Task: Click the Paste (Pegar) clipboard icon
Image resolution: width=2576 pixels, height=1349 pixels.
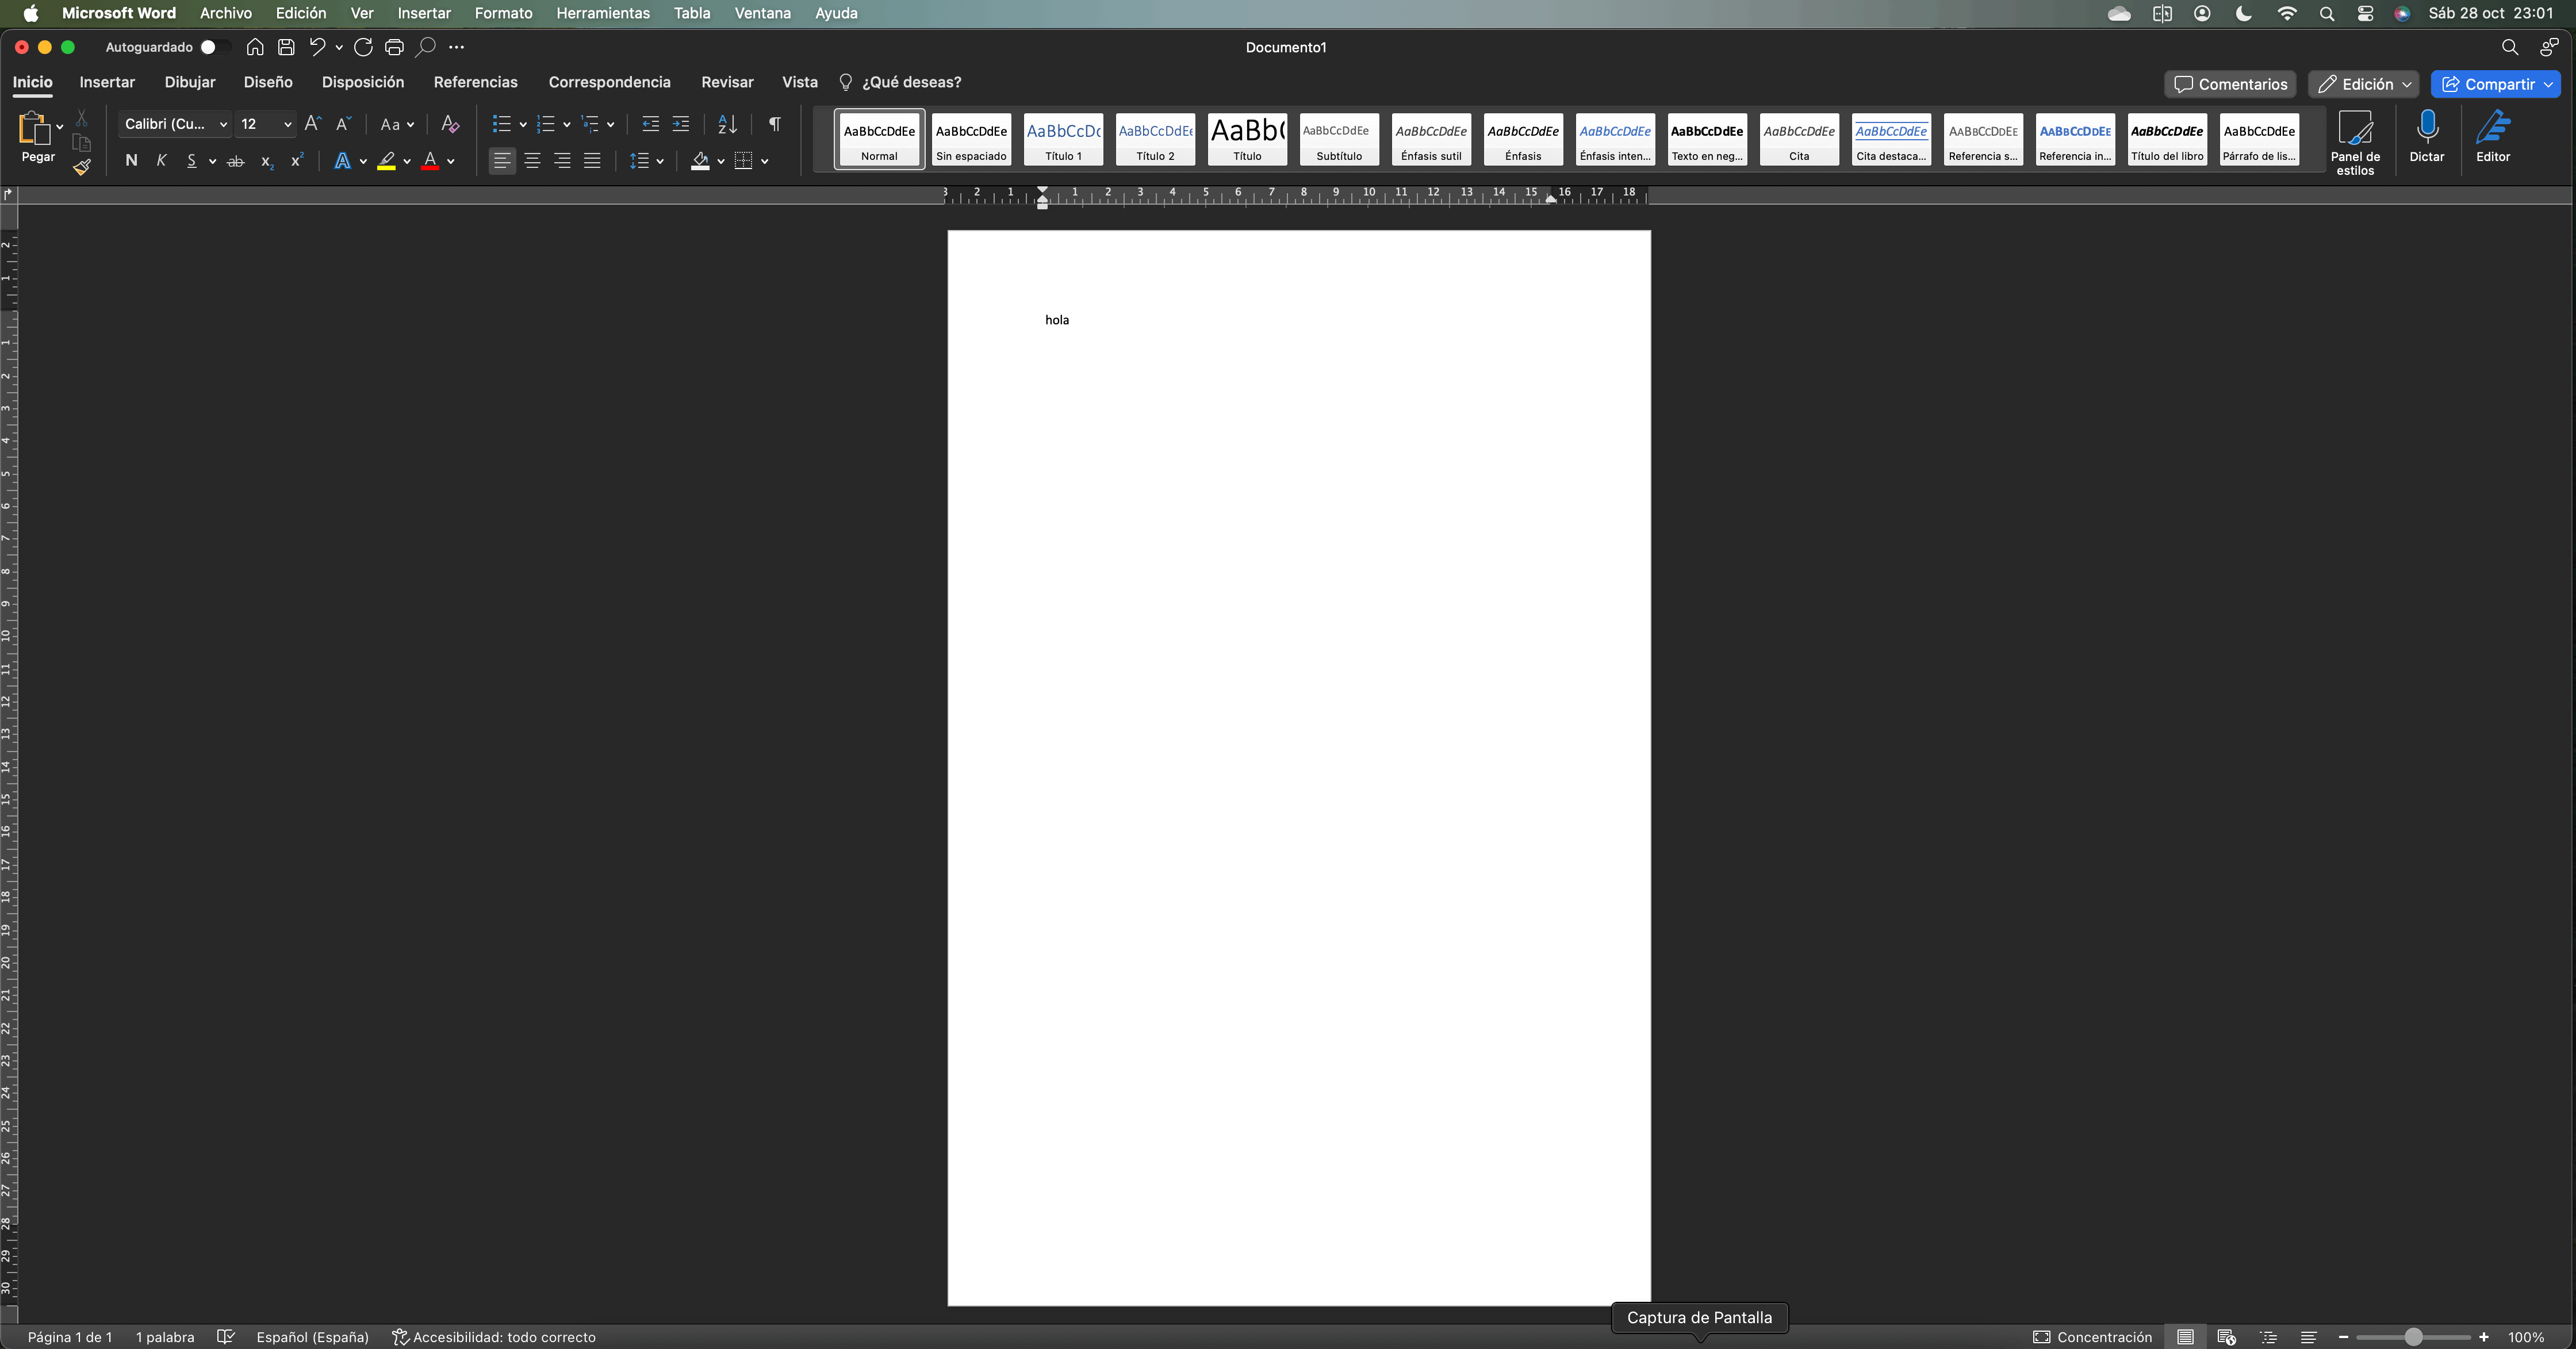Action: click(34, 128)
